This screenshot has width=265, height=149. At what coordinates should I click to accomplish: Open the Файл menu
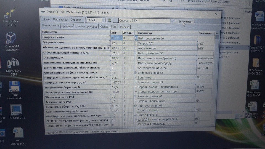point(47,19)
